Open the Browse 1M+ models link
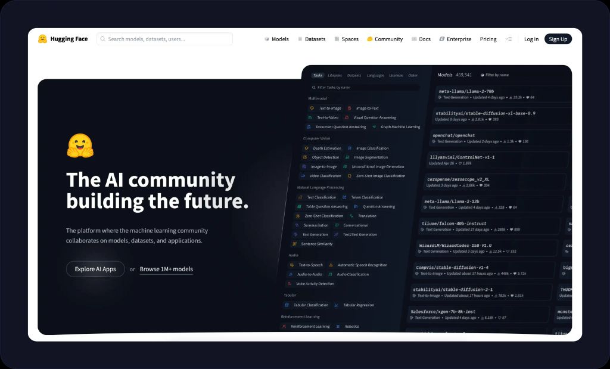 165,269
